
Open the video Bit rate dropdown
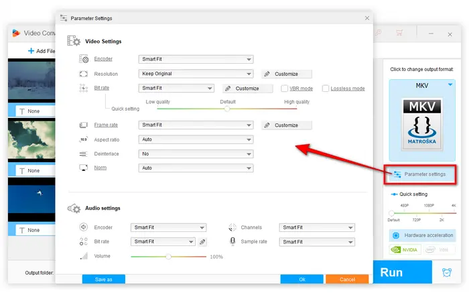point(176,88)
